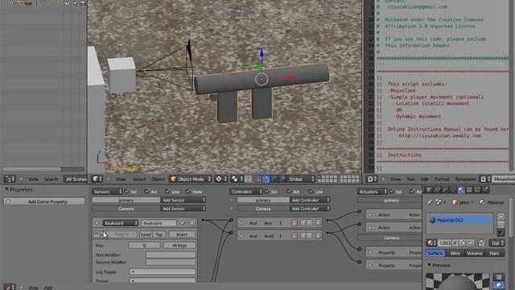The height and width of the screenshot is (290, 515).
Task: Open the text editor Templates menu
Action: (x=465, y=179)
